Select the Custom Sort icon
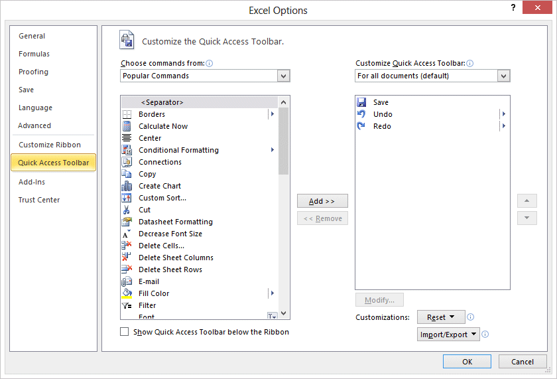The width and height of the screenshot is (557, 379). [127, 198]
